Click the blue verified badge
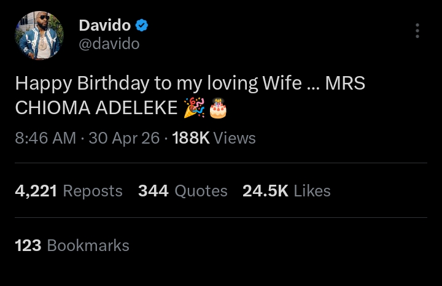 tap(142, 26)
